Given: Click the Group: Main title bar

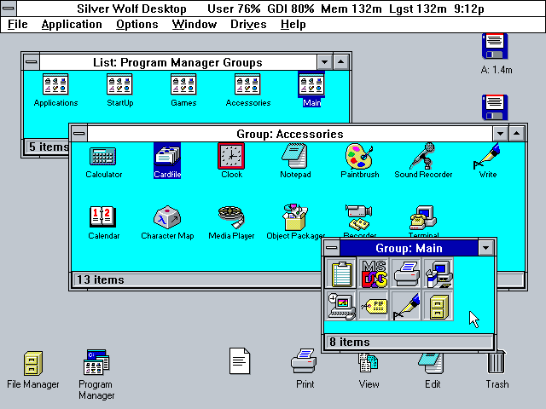Looking at the screenshot, I should (409, 248).
